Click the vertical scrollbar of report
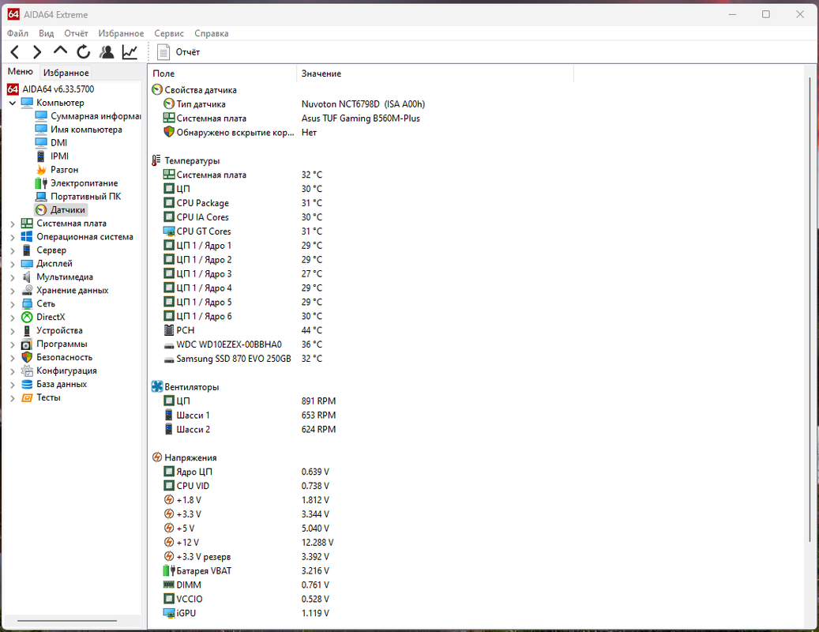 tap(810, 308)
